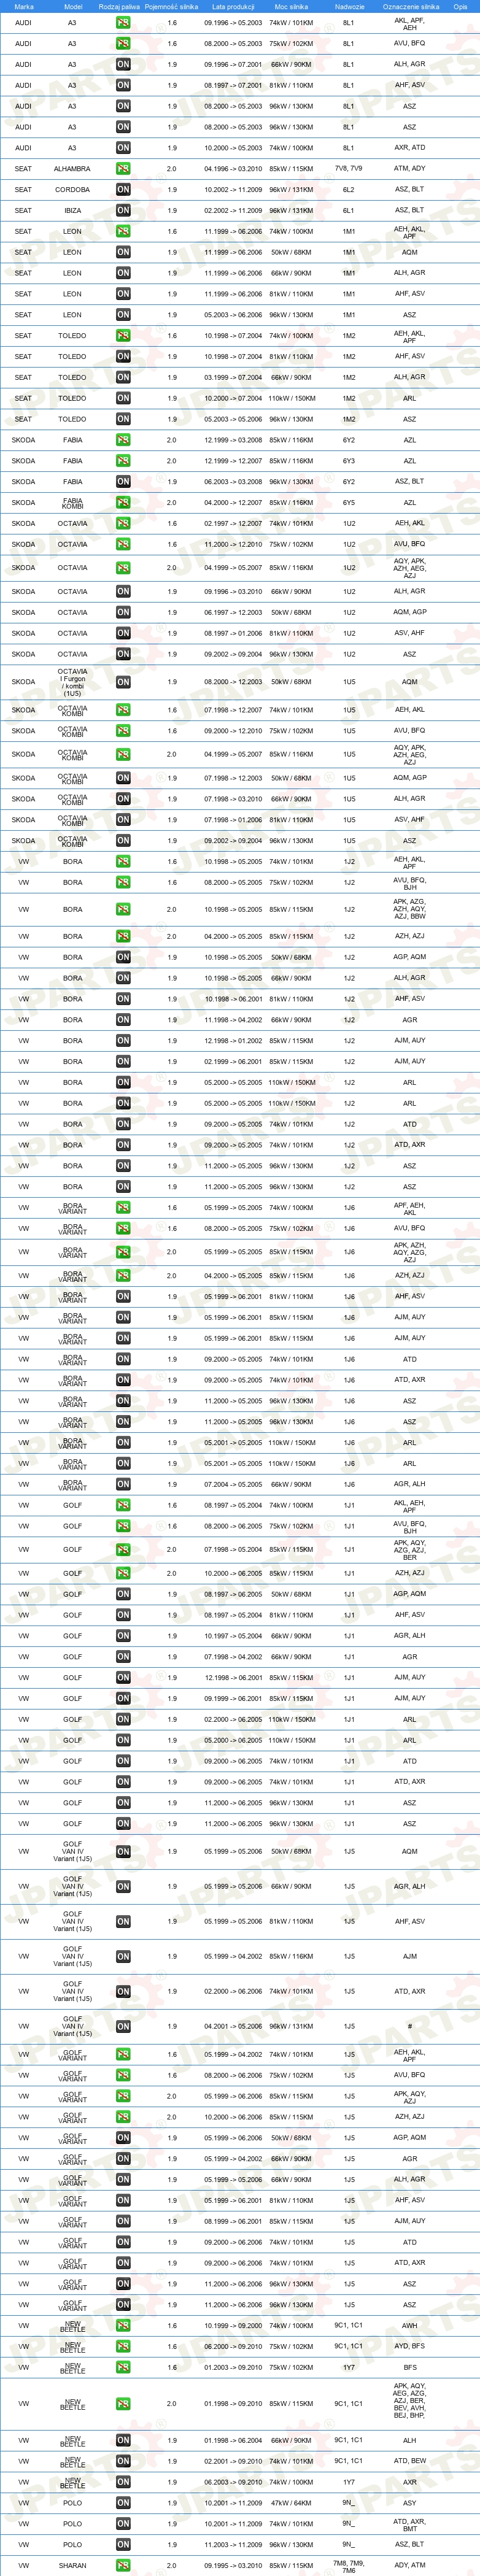Click diesel ON icon in Audi A3 AXR, ATD row
The height and width of the screenshot is (2576, 480).
(x=123, y=148)
